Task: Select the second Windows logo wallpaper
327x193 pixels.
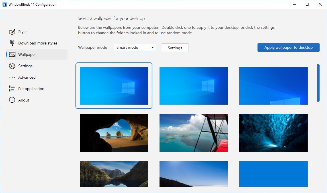Action: point(193,86)
